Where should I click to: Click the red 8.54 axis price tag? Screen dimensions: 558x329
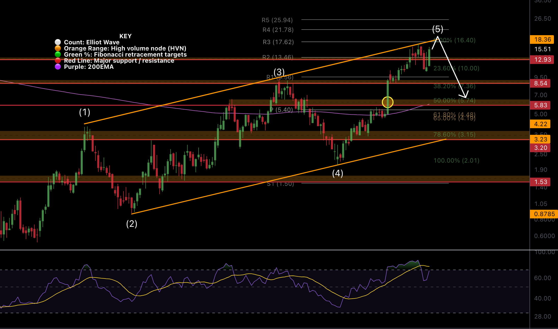tap(540, 83)
